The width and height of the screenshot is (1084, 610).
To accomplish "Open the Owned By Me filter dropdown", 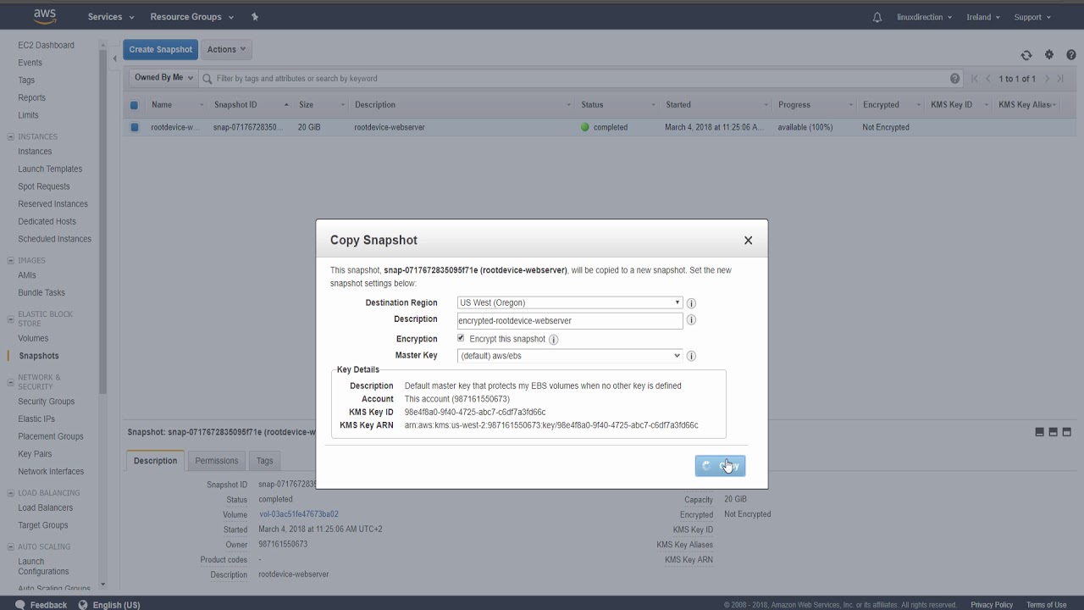I will tap(163, 78).
